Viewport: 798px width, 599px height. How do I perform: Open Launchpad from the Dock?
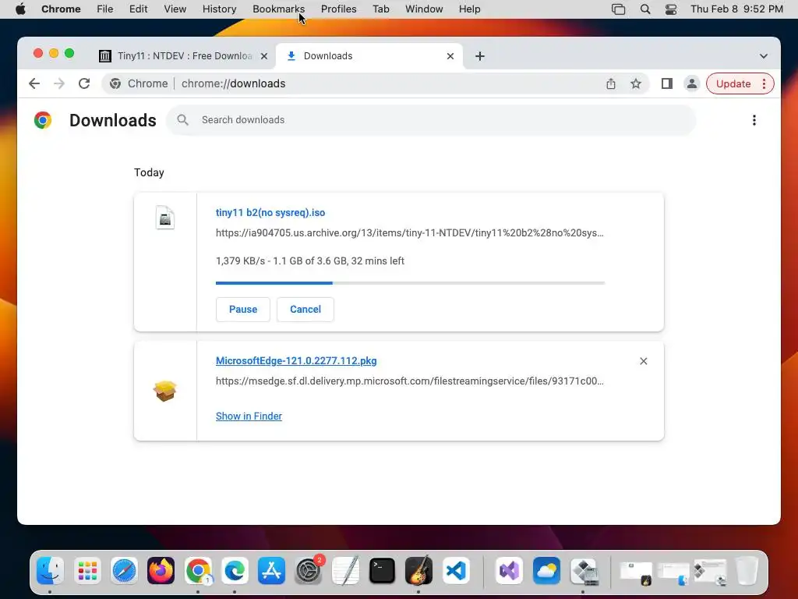[87, 570]
